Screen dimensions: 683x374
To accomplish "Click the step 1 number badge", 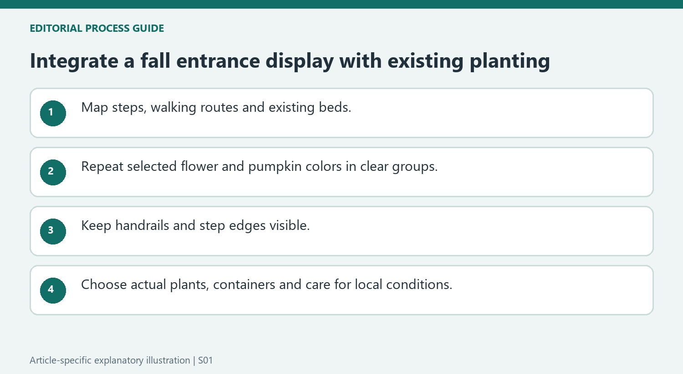I will coord(53,113).
